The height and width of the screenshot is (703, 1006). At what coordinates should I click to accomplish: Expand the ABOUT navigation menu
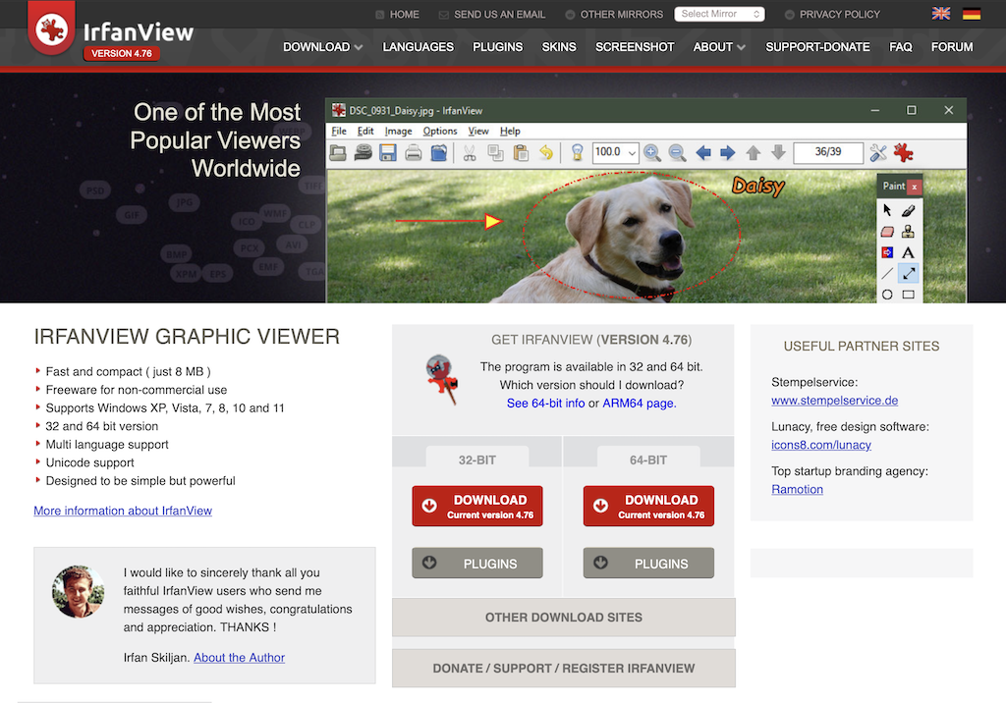[719, 47]
